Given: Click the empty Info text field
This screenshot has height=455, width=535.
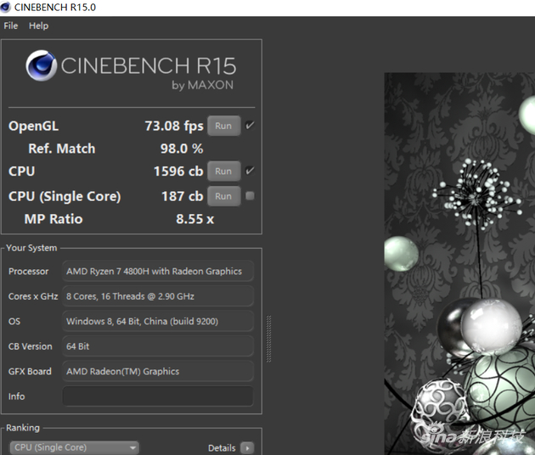Looking at the screenshot, I should [158, 396].
